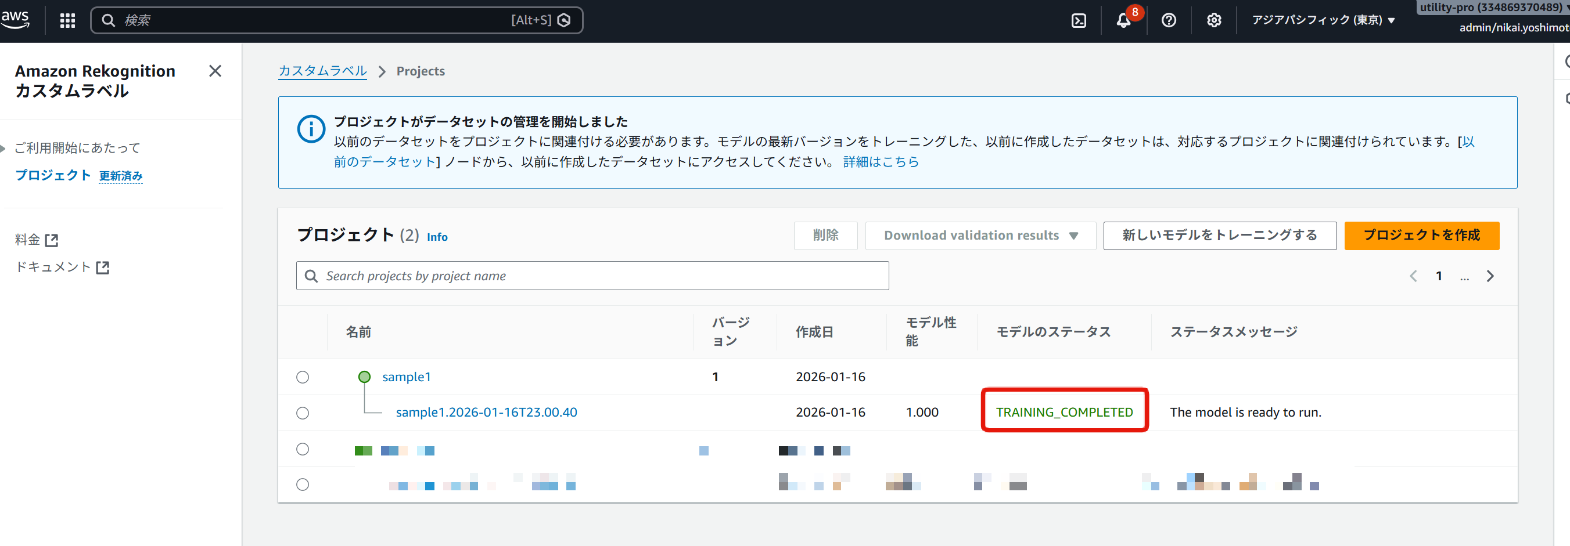Click the バージョン column header
The image size is (1570, 546).
pyautogui.click(x=731, y=332)
